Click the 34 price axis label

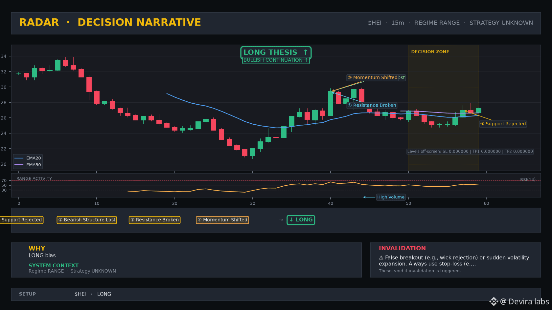click(x=4, y=56)
